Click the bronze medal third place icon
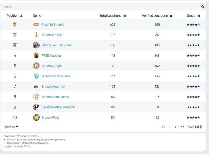209x154 pixels. (x=15, y=45)
